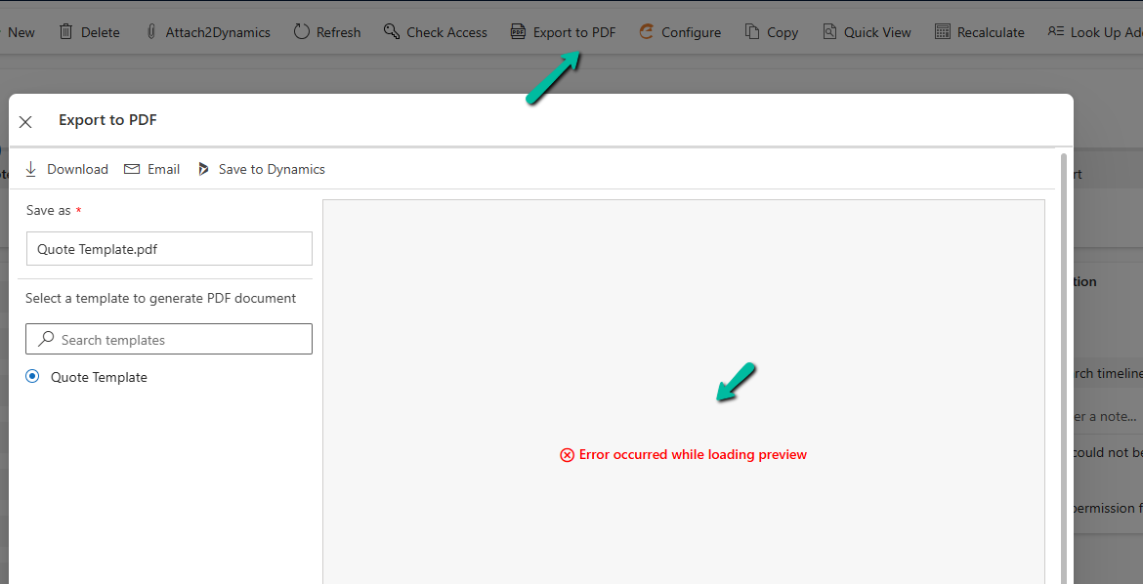Viewport: 1143px width, 584px height.
Task: Select the Quote Template radio button
Action: click(x=31, y=376)
